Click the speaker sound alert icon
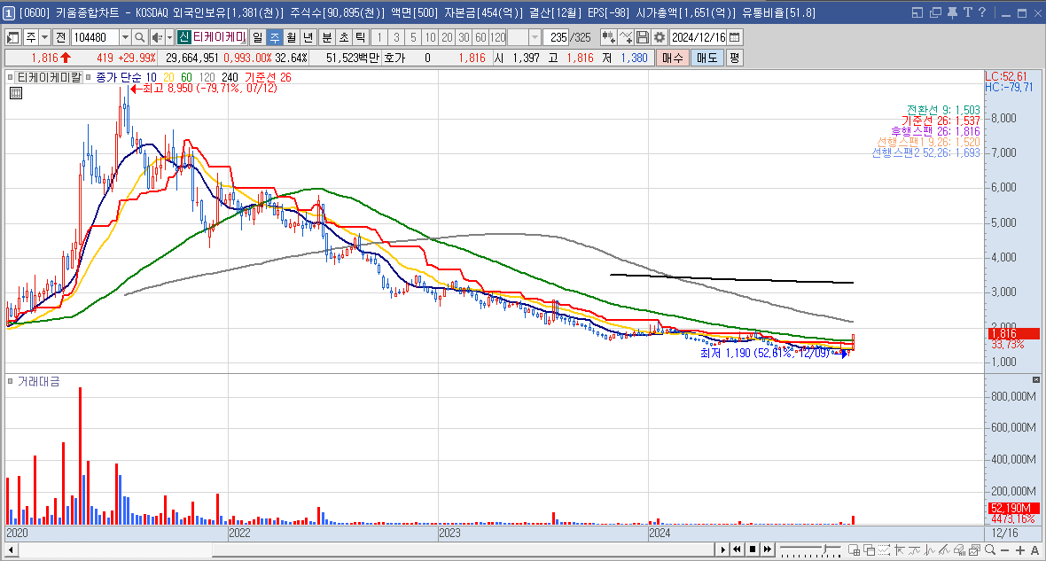Image resolution: width=1046 pixels, height=561 pixels. (156, 37)
